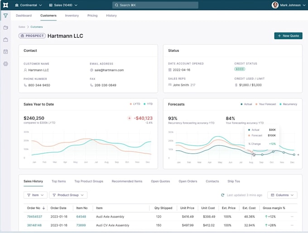Screen dimensions: 308x233
Task: Expand the Continental company dropdown
Action: (29, 5)
